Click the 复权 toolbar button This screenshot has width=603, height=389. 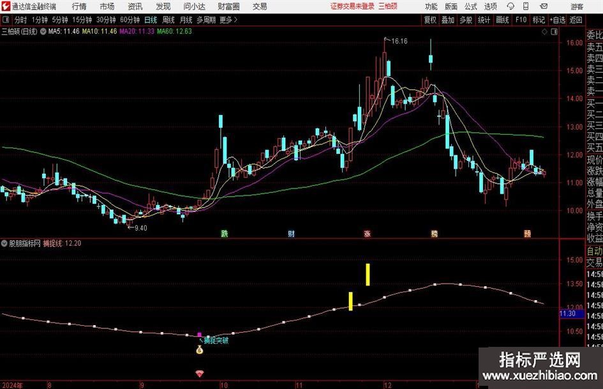point(430,20)
